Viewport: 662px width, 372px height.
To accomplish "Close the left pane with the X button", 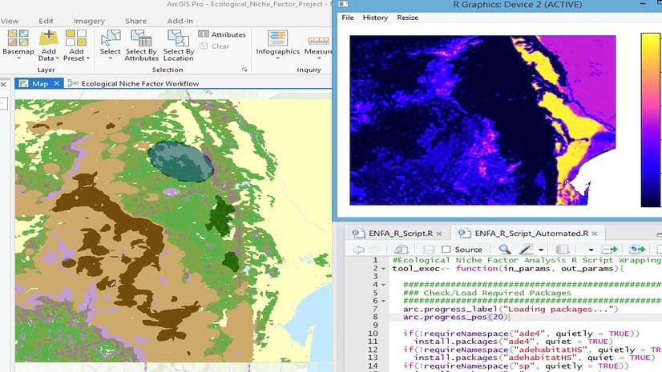I will [x=3, y=84].
